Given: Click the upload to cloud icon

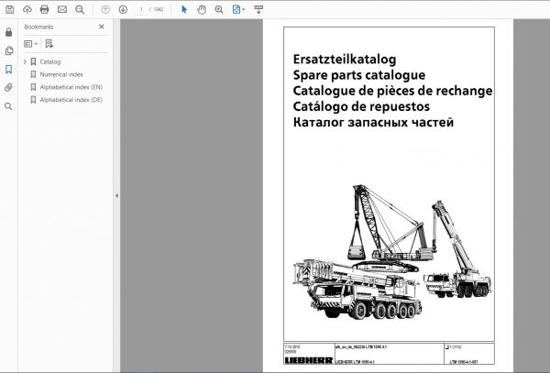Looking at the screenshot, I should (x=27, y=9).
